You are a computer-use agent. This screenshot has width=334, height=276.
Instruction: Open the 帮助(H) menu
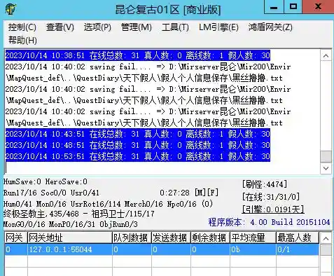(x=22, y=40)
